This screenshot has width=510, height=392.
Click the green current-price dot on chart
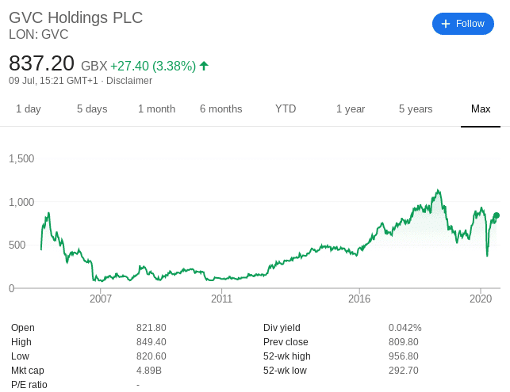tap(497, 215)
